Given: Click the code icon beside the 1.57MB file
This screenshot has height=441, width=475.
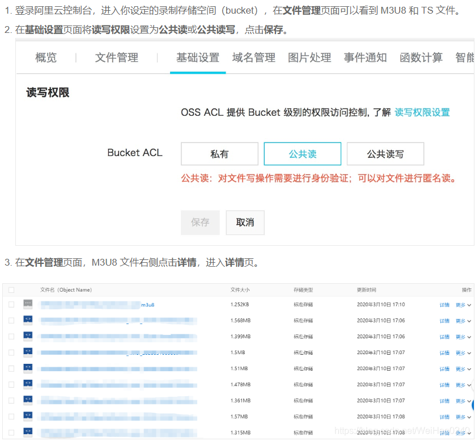Looking at the screenshot, I should pos(27,416).
